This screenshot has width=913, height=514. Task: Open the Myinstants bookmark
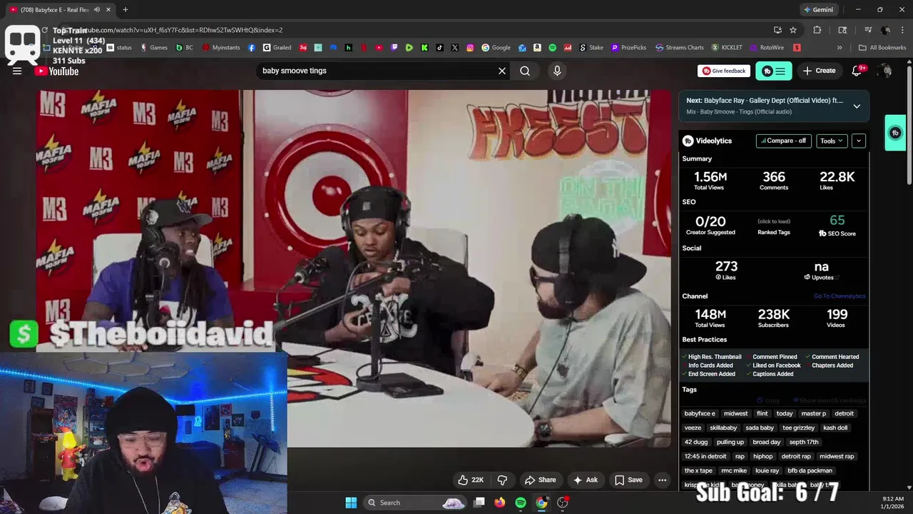pyautogui.click(x=221, y=48)
